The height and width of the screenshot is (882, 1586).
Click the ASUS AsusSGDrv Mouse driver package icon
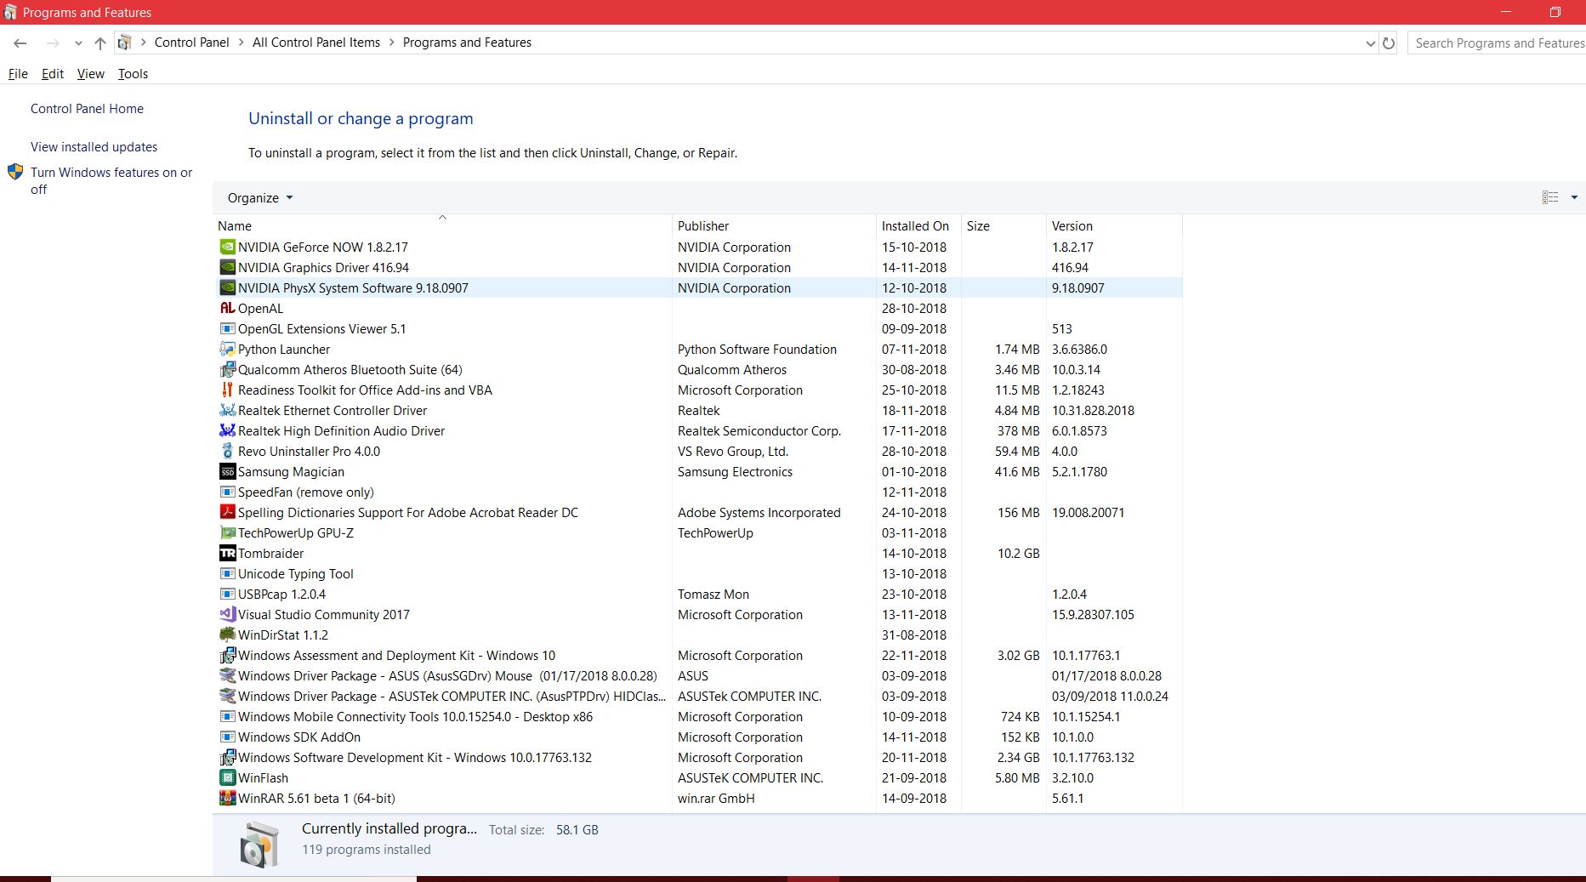point(227,676)
